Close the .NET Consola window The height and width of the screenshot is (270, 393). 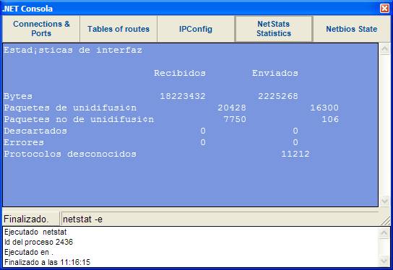(x=385, y=8)
